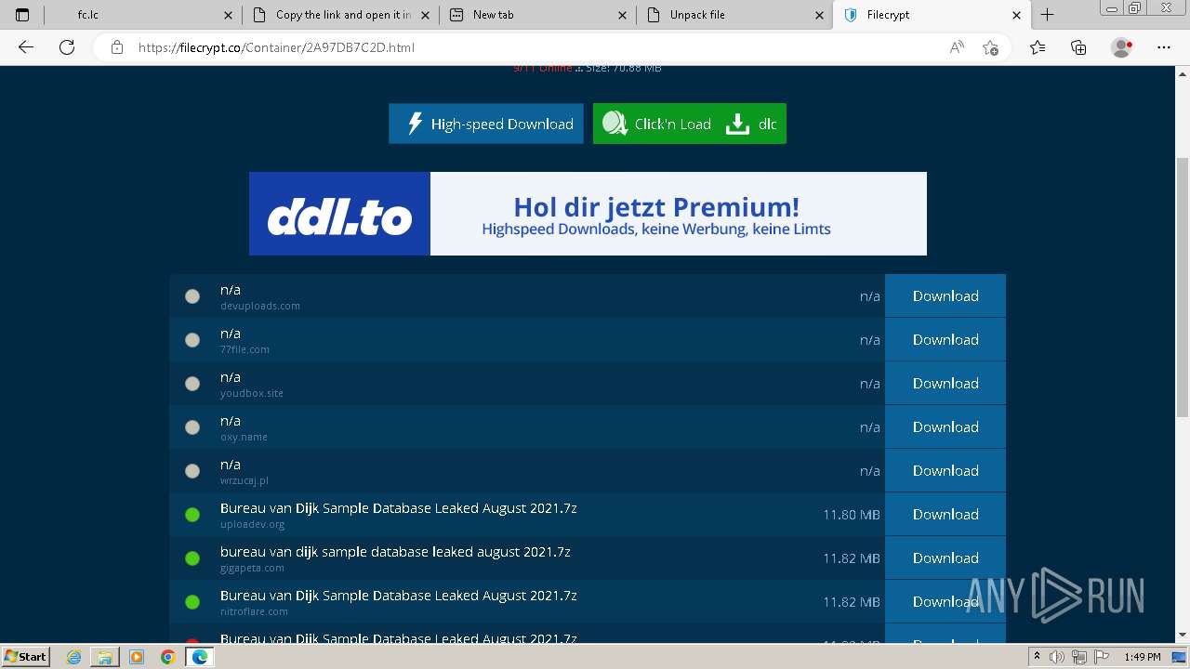This screenshot has height=669, width=1190.
Task: Open the Collections icon
Action: coord(1078,47)
